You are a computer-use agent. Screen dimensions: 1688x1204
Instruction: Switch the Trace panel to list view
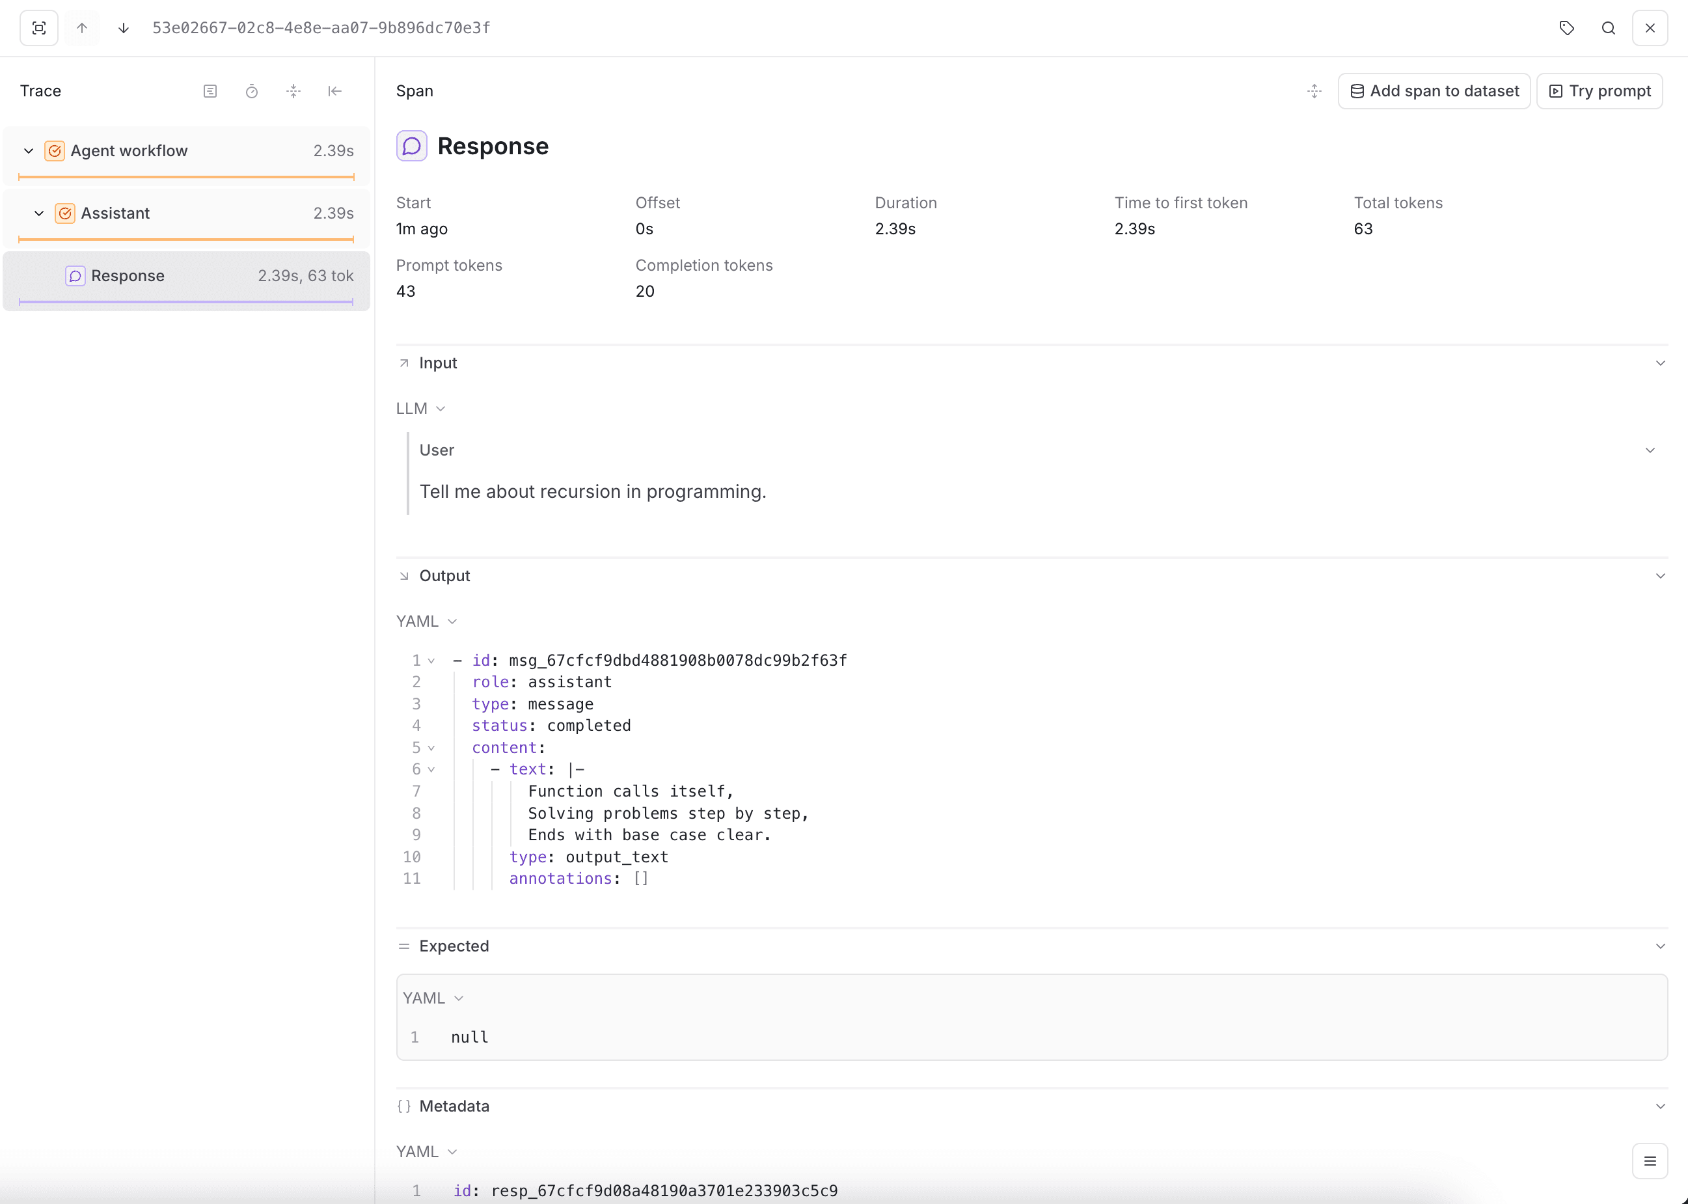pos(211,90)
